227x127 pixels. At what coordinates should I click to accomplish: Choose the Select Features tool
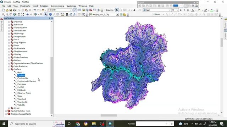pyautogui.click(x=35, y=14)
